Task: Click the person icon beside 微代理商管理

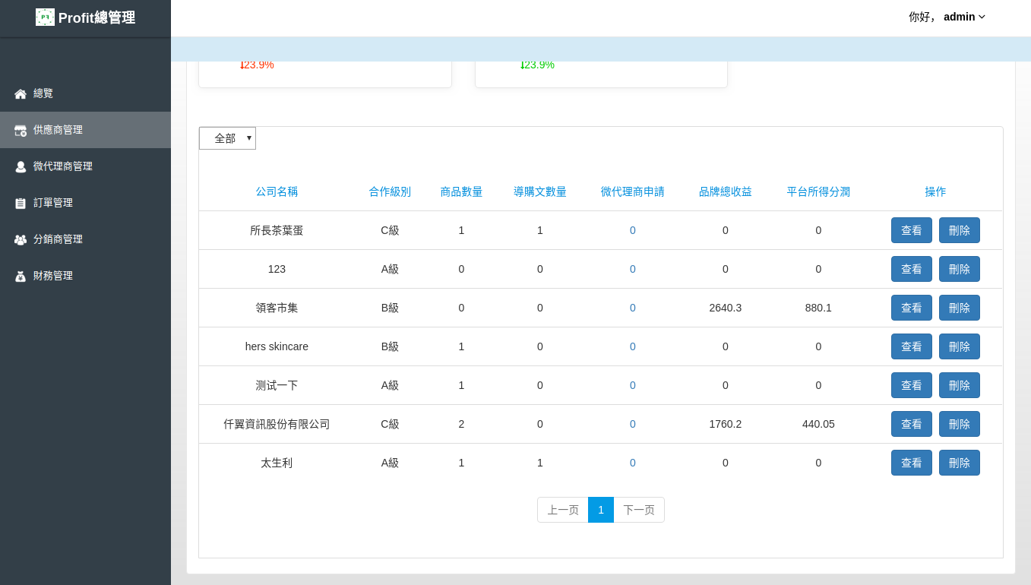Action: [21, 167]
